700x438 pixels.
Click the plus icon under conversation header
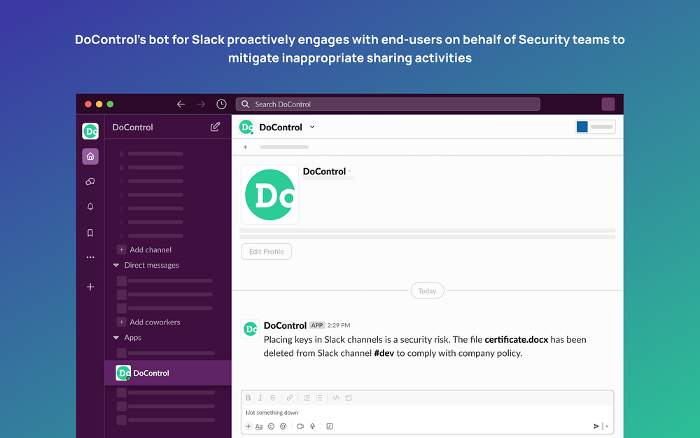(245, 147)
